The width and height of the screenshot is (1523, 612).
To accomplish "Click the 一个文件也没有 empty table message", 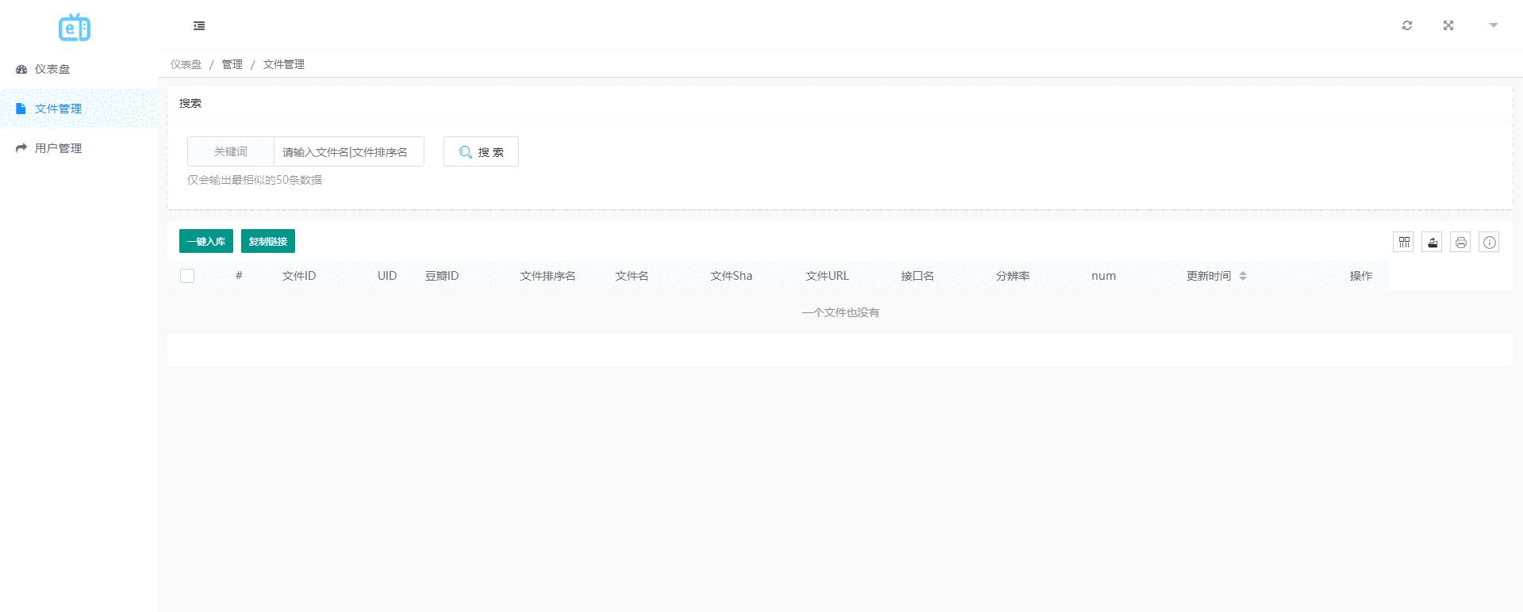I will (840, 312).
